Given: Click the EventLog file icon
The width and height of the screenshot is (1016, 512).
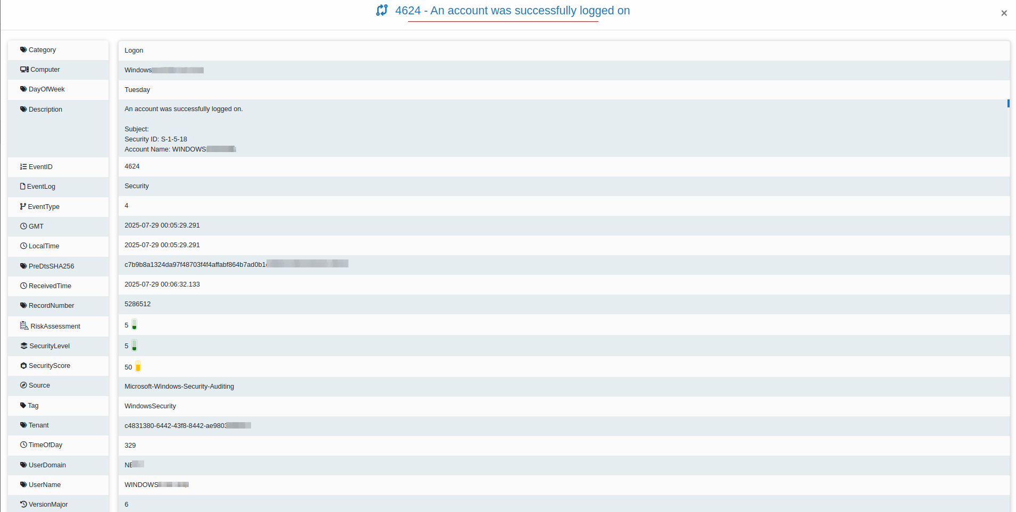Looking at the screenshot, I should 23,187.
